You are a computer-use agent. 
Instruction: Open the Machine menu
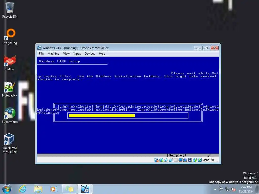coord(53,54)
